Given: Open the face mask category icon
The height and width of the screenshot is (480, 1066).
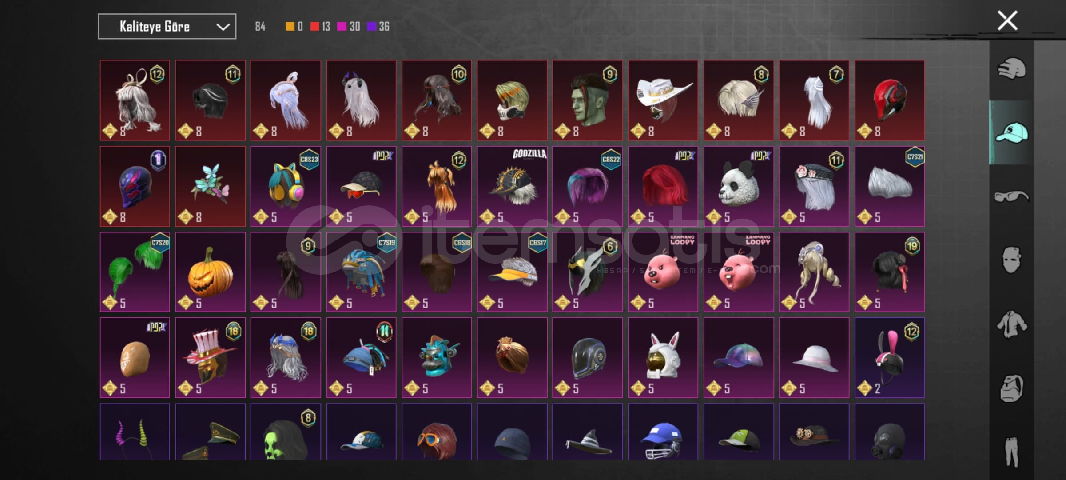Looking at the screenshot, I should (1011, 260).
